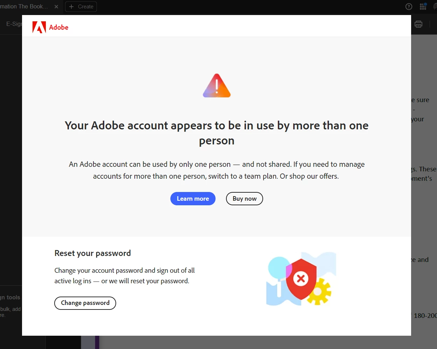The height and width of the screenshot is (349, 437).
Task: Switch to the document tab titled 'The Book'
Action: [x=24, y=7]
